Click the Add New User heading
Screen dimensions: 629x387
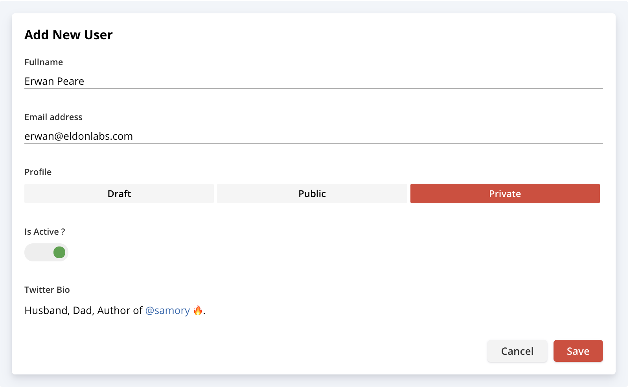(68, 35)
